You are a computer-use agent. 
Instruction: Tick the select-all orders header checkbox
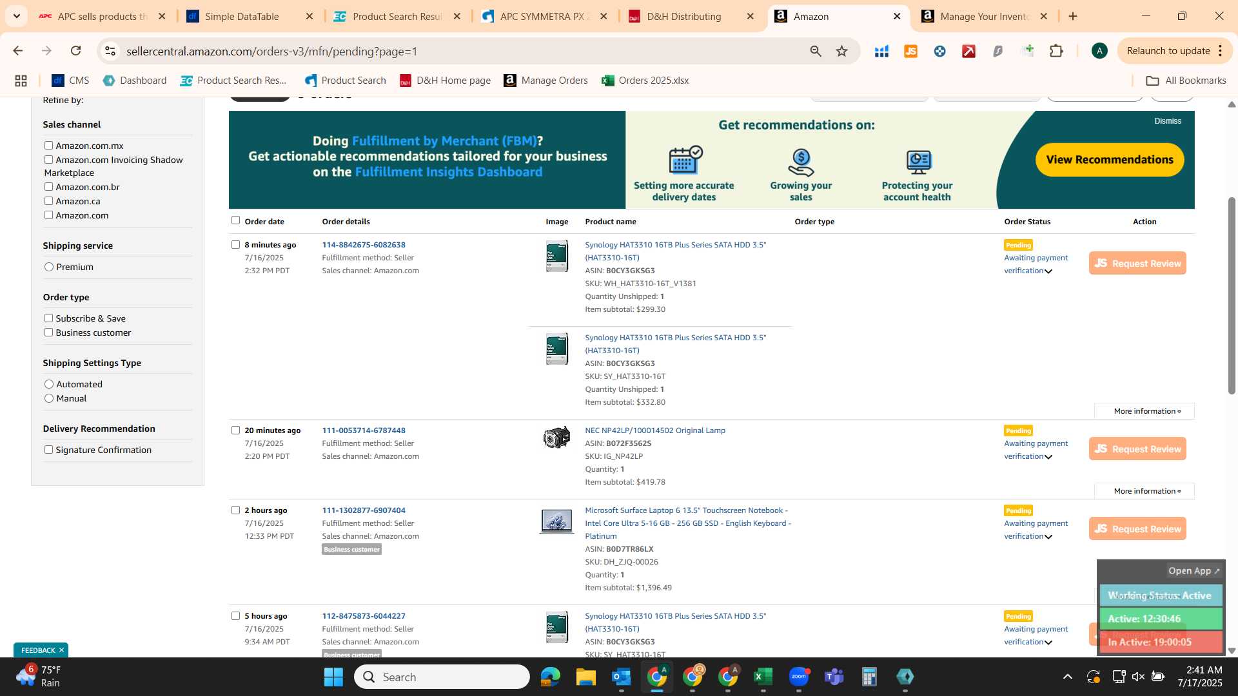click(235, 220)
